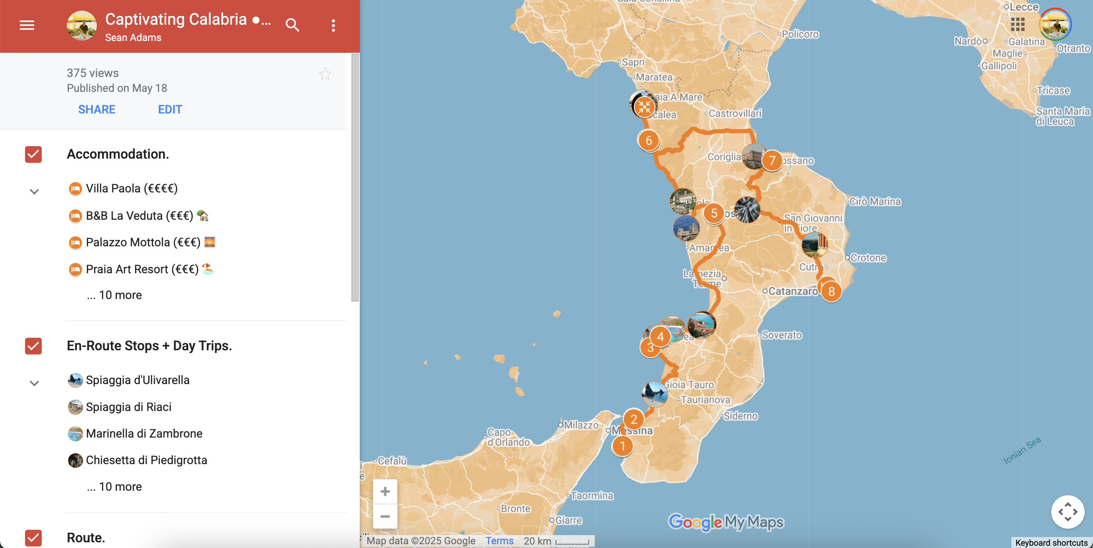Select Spiaggia di Riaci list entry
Screen dimensions: 1093x548
(x=129, y=407)
